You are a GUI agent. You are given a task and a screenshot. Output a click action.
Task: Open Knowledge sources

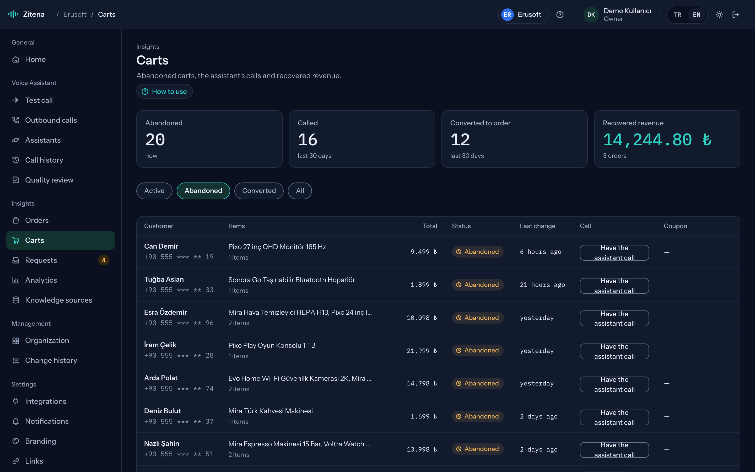point(61,300)
